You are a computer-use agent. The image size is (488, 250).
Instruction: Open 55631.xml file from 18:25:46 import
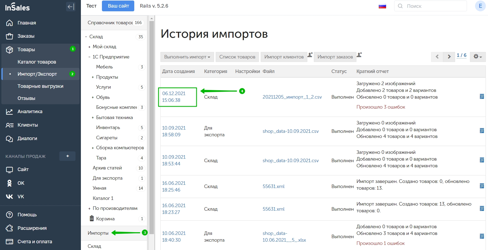click(x=273, y=186)
